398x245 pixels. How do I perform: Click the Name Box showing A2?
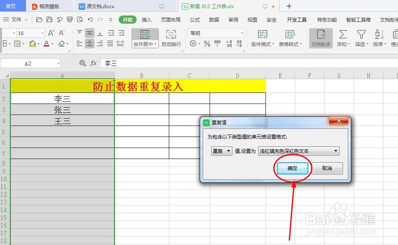29,63
